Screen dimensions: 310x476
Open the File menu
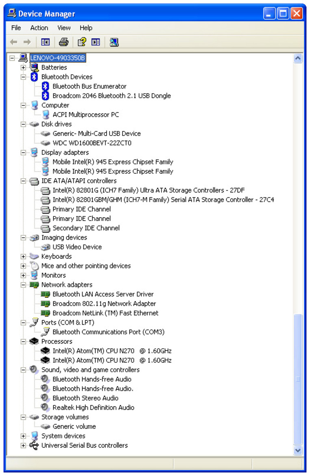point(16,28)
